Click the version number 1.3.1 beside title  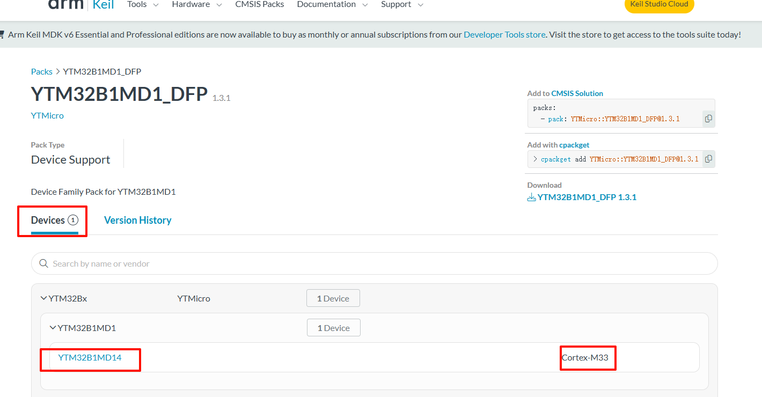(221, 98)
